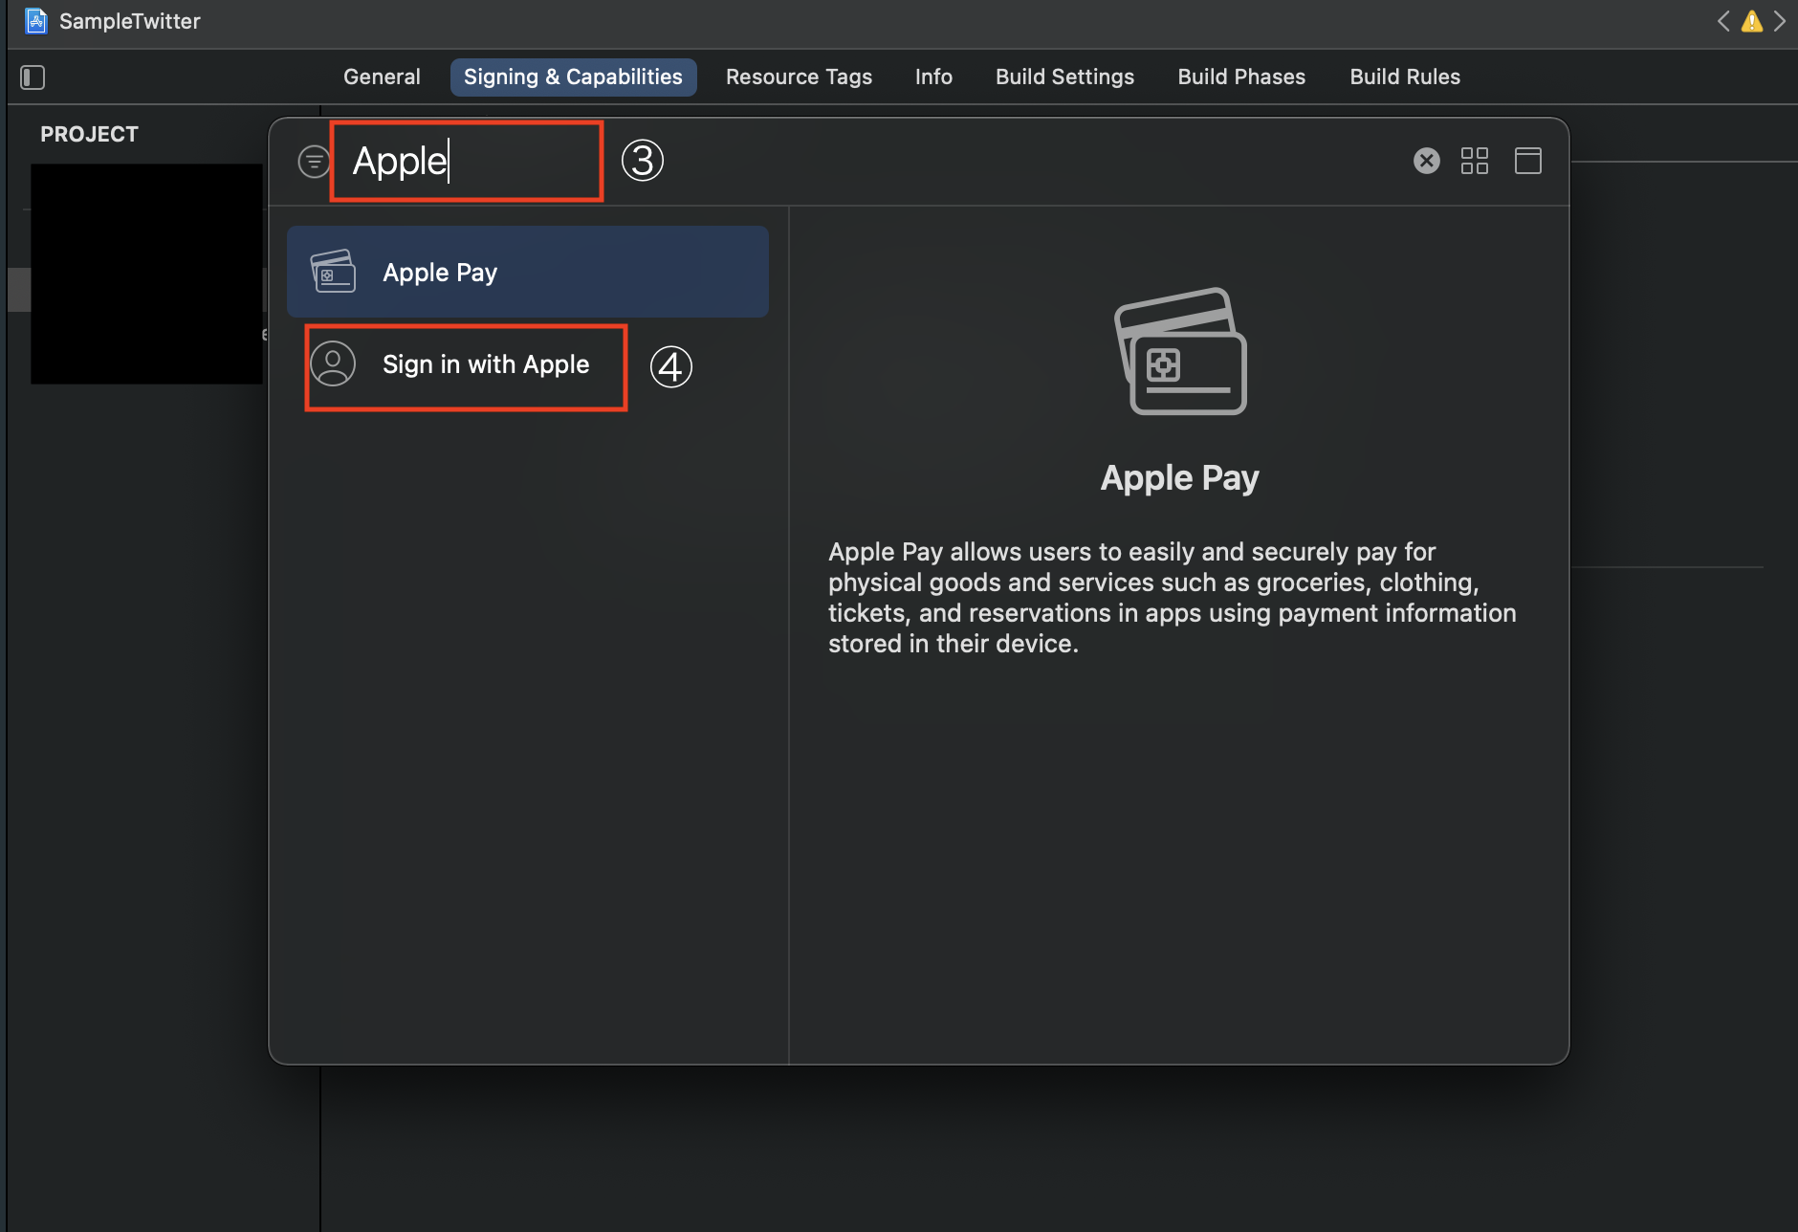Go to the next issue arrow

pyautogui.click(x=1780, y=21)
